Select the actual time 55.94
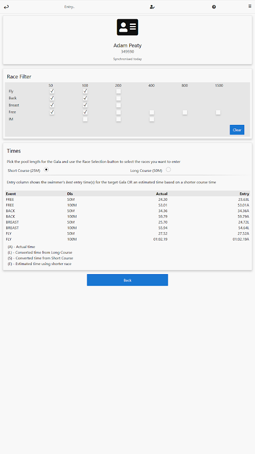The height and width of the screenshot is (454, 255). tap(163, 228)
